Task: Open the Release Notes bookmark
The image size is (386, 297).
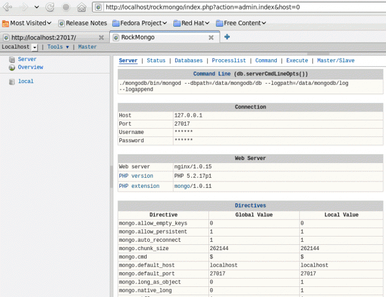Action: (83, 23)
